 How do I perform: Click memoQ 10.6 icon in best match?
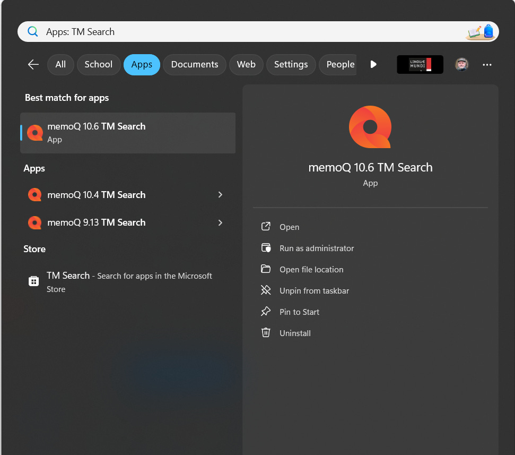pos(35,133)
